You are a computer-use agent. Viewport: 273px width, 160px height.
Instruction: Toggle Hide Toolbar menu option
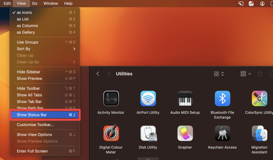(28, 88)
